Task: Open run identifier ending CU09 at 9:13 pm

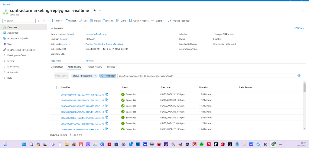Action: 82,95
